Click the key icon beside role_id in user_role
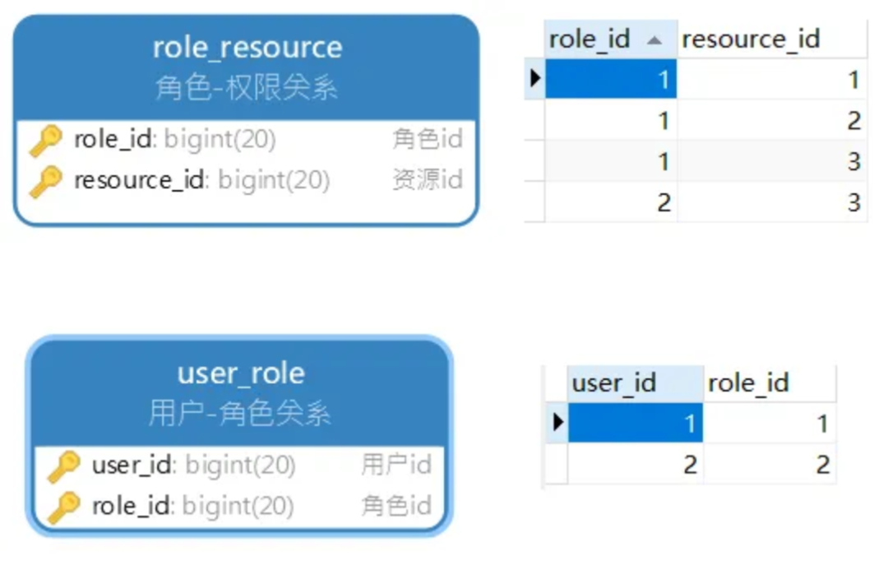 63,507
